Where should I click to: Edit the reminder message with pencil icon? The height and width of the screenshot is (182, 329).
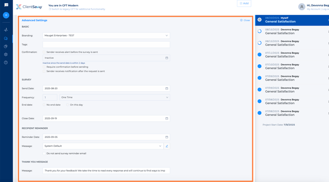(167, 146)
